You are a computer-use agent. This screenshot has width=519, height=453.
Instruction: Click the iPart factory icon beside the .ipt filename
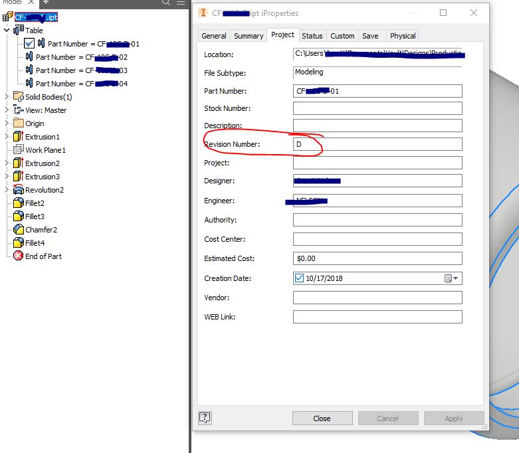point(7,17)
